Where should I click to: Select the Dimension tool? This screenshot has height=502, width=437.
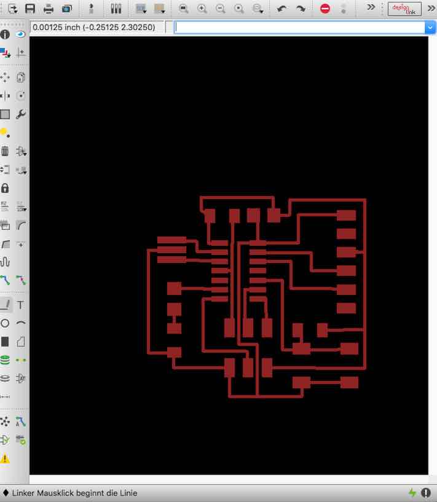click(x=5, y=397)
